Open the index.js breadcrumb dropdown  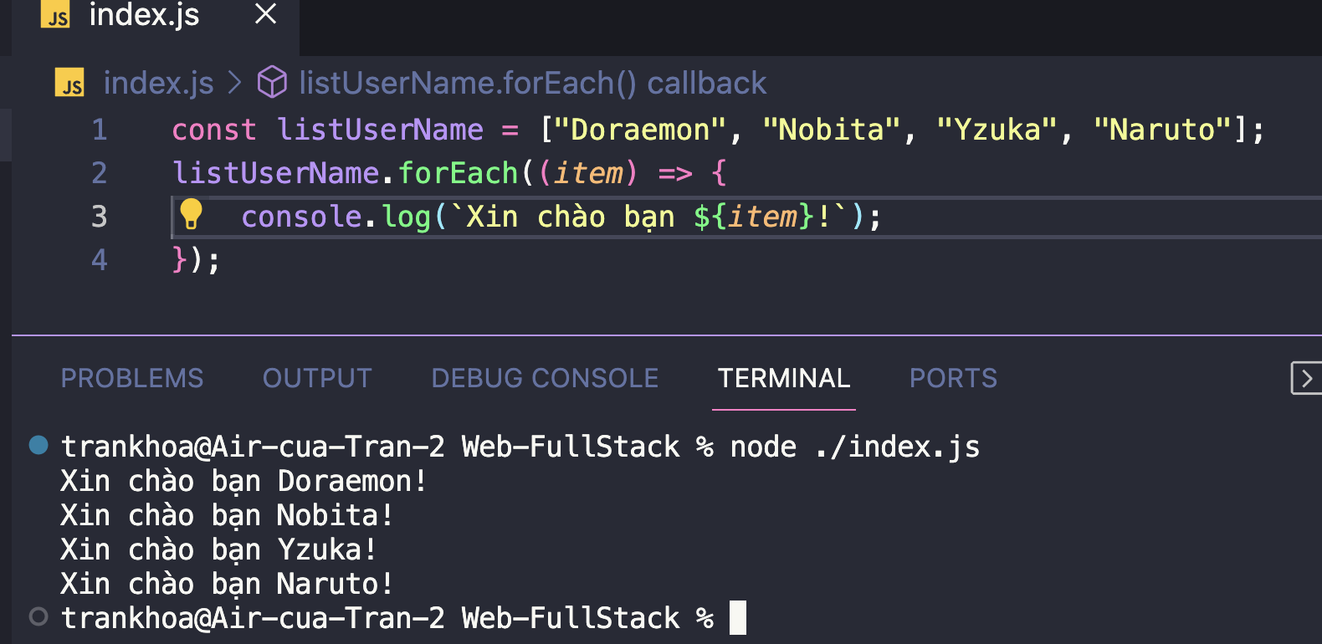coord(158,83)
